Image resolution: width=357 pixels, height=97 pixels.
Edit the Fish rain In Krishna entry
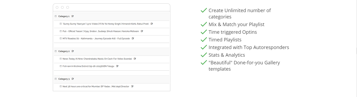pos(117,66)
